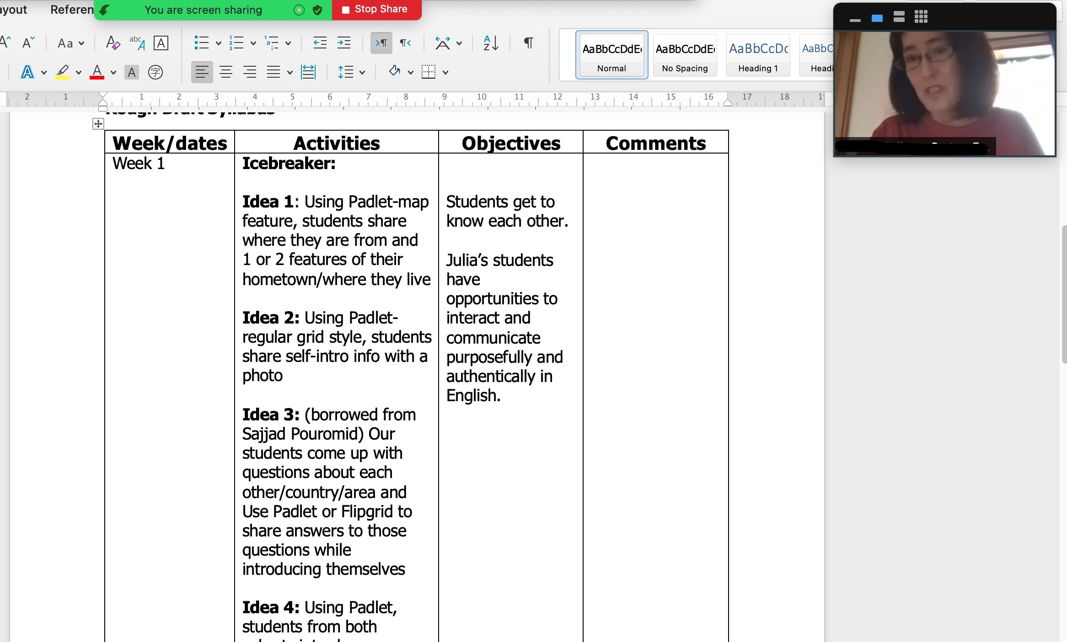The width and height of the screenshot is (1067, 642).
Task: Apply character border icon
Action: click(x=161, y=43)
